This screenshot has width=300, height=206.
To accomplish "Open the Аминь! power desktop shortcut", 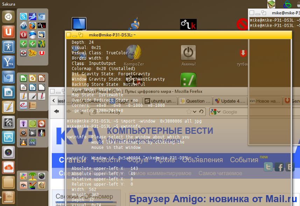I will (x=188, y=55).
